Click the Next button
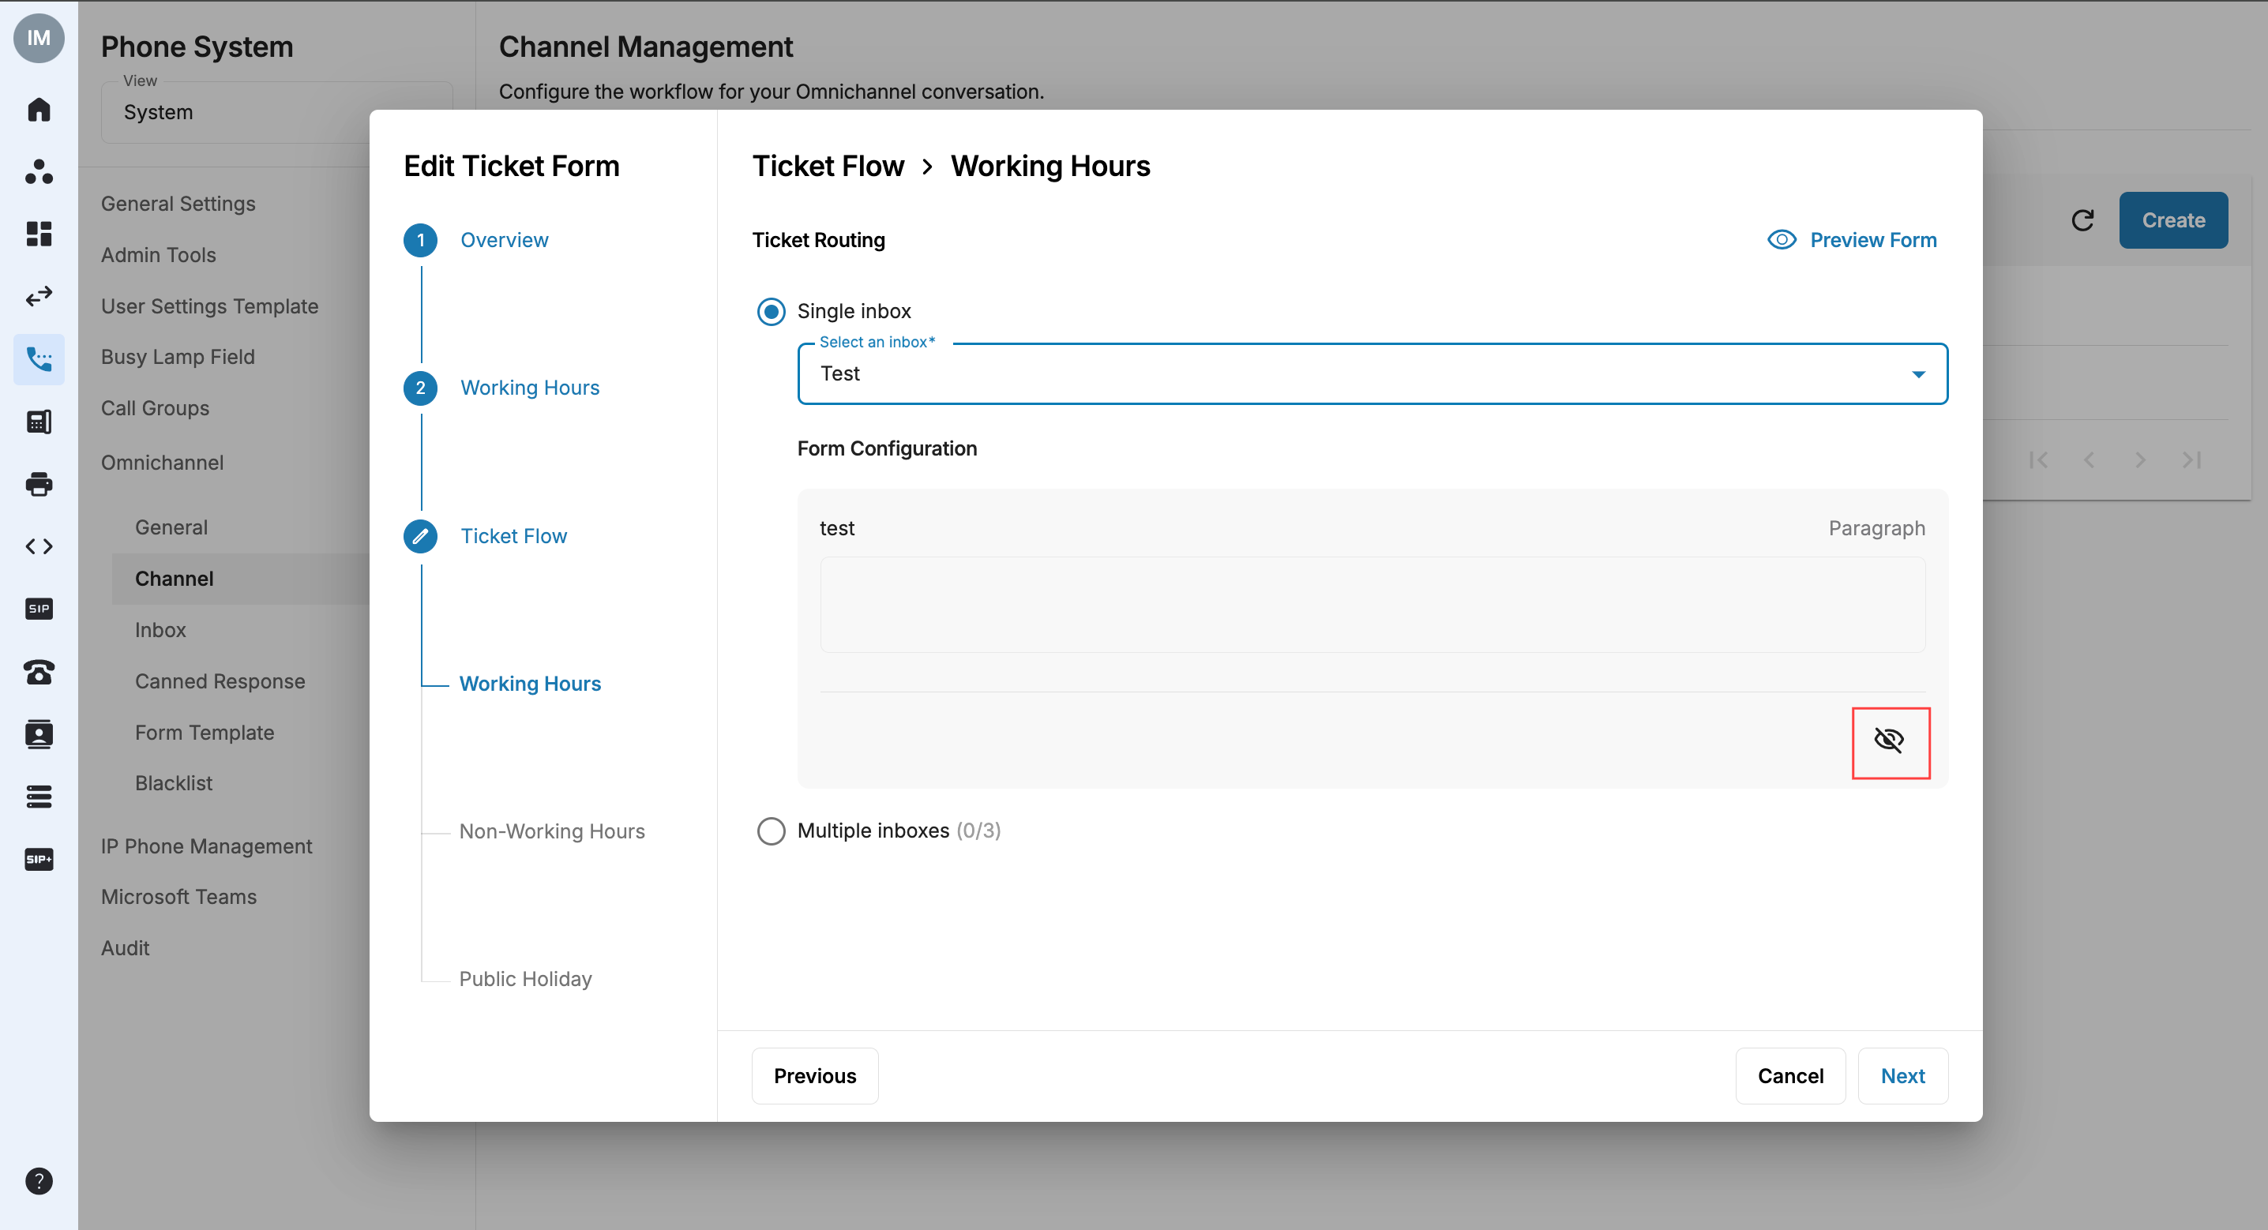Viewport: 2268px width, 1230px height. click(x=1902, y=1076)
